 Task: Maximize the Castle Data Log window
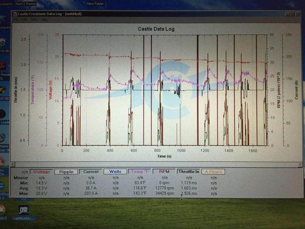pos(292,14)
